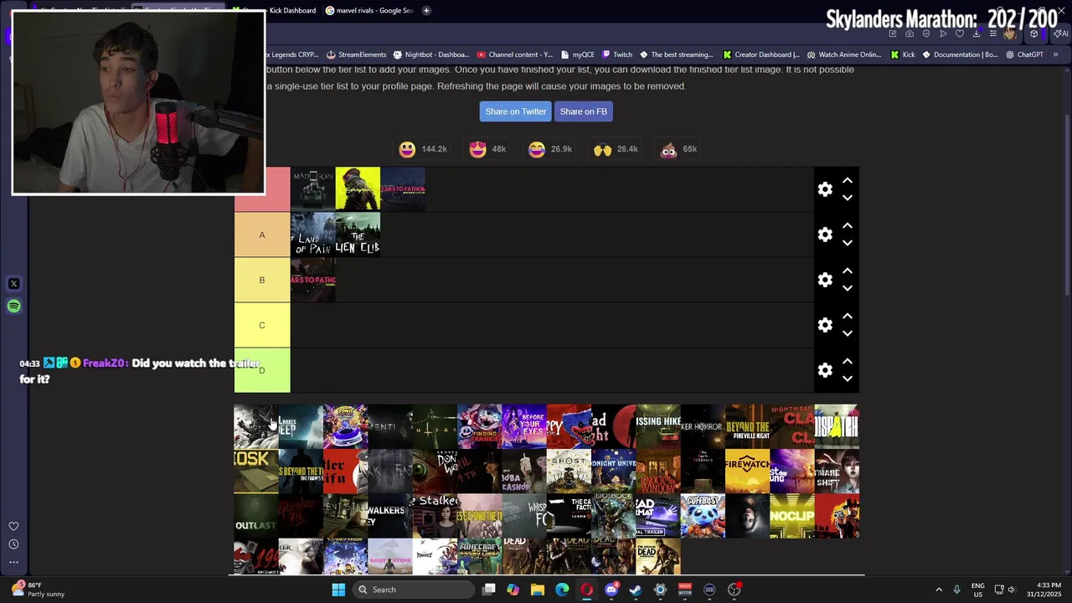
Task: Click the Share on FB button
Action: click(584, 111)
